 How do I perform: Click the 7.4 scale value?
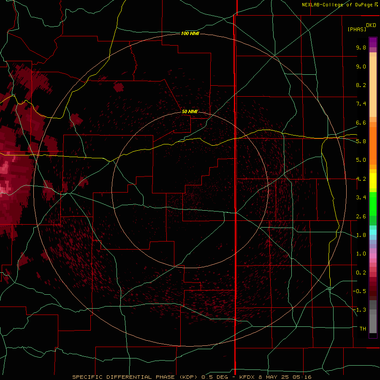coord(361,104)
